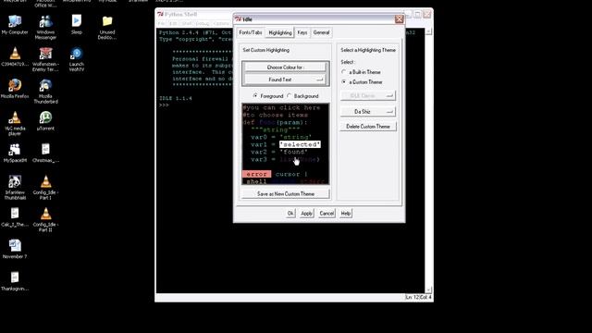Select the C39404719 VLC file icon

pos(15,56)
